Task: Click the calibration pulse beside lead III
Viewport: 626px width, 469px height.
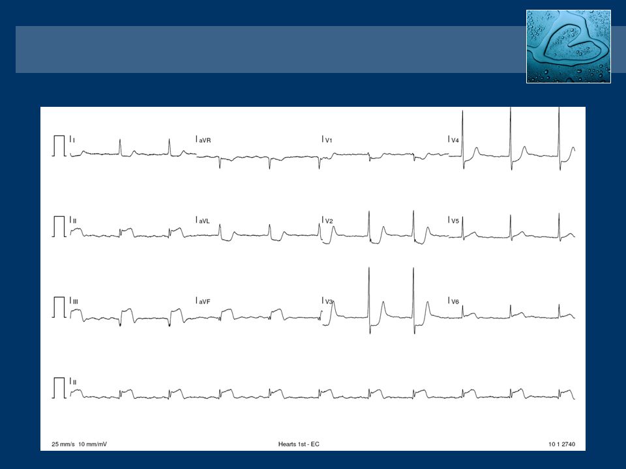Action: click(x=59, y=307)
